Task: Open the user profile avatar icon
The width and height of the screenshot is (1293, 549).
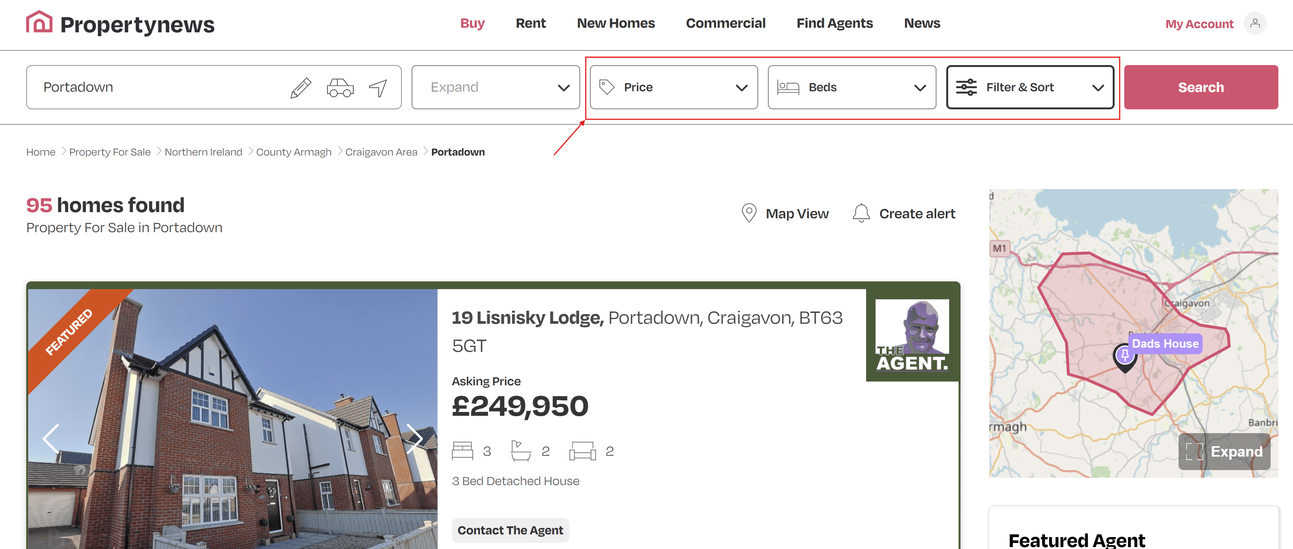Action: pyautogui.click(x=1255, y=23)
